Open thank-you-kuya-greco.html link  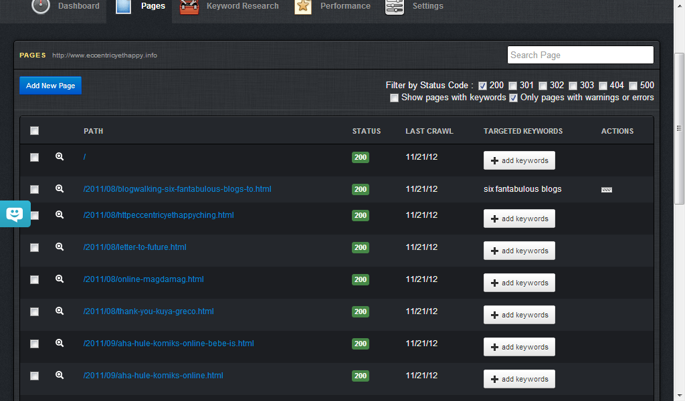pos(149,311)
